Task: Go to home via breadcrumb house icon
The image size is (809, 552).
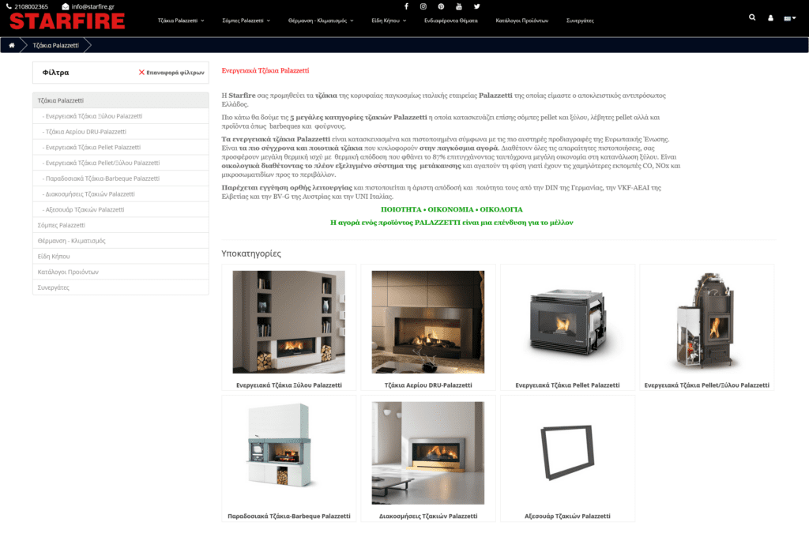Action: [x=12, y=46]
